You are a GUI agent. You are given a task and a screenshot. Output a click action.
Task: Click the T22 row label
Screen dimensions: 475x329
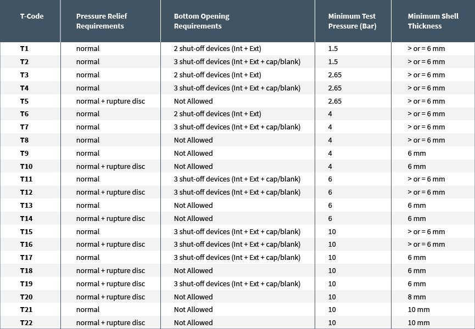[26, 323]
